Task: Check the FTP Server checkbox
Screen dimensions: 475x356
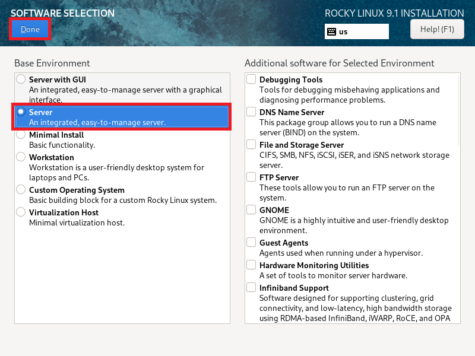Action: pyautogui.click(x=251, y=177)
